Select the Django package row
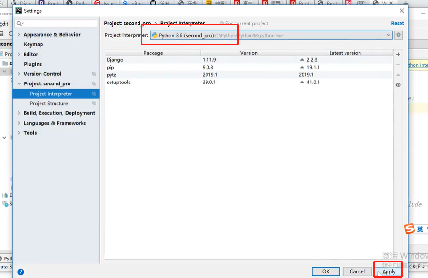The width and height of the screenshot is (428, 278). 249,59
